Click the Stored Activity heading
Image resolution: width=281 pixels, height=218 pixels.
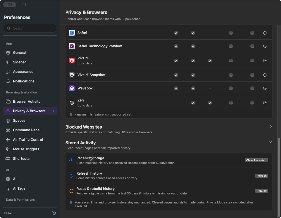(80, 143)
